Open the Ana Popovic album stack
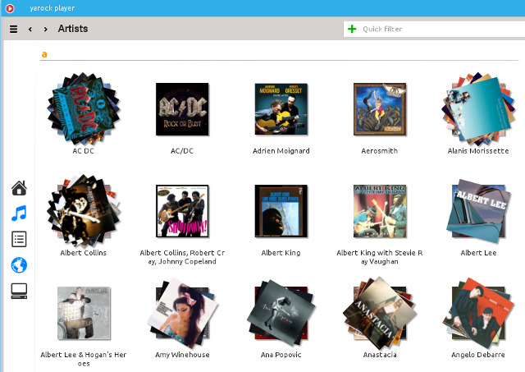Image resolution: width=525 pixels, height=372 pixels. [x=281, y=313]
